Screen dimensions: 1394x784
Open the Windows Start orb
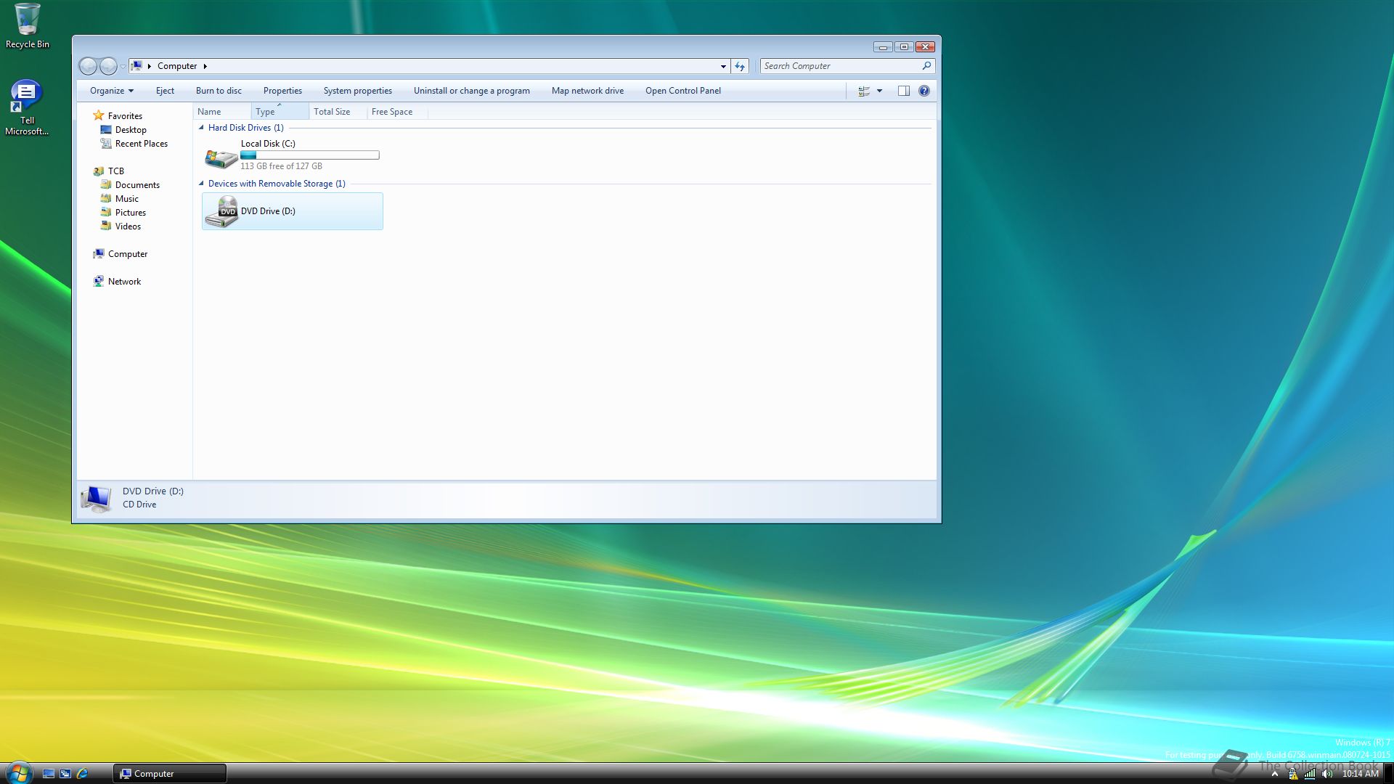(x=17, y=773)
